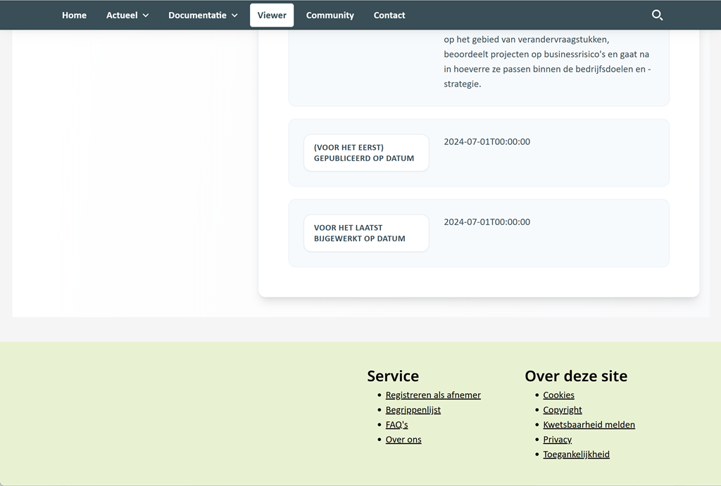View the Copyright page link

(563, 410)
